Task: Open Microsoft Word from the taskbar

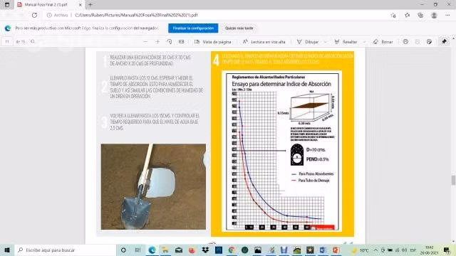Action: 323,250
